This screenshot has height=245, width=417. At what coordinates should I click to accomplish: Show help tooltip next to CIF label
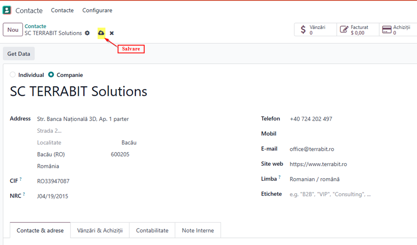(x=20, y=179)
